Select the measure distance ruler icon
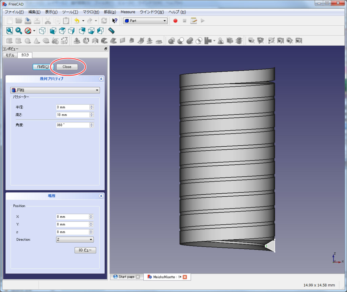 pyautogui.click(x=111, y=31)
